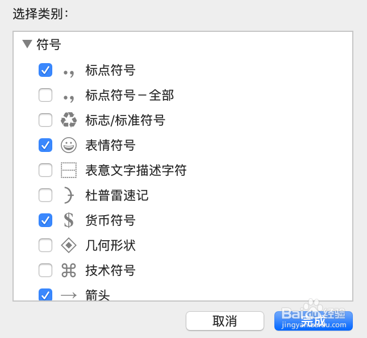Image resolution: width=367 pixels, height=338 pixels.
Task: Click the diamond icon for 几何形状
Action: (69, 245)
